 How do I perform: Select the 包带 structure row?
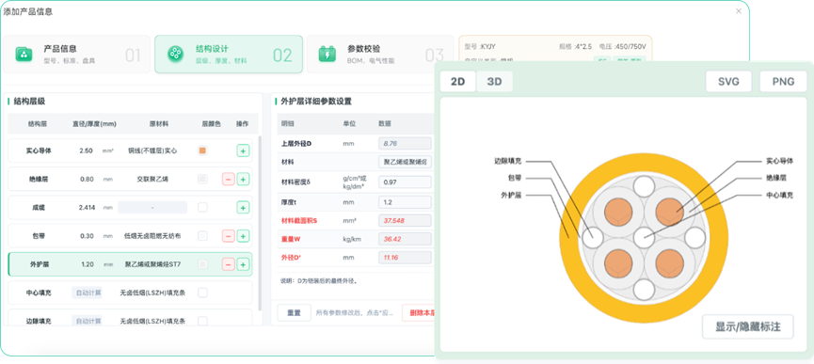click(x=130, y=236)
